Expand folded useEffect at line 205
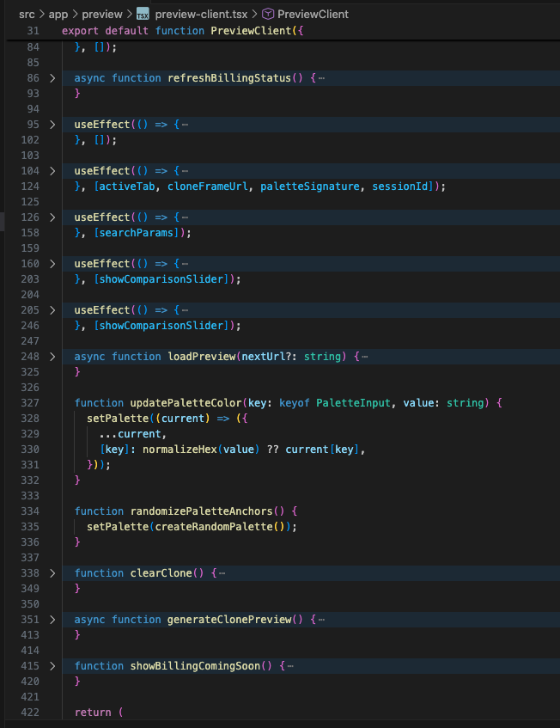 52,310
